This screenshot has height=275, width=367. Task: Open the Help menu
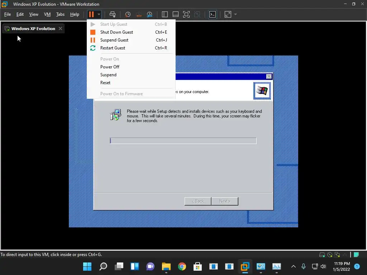point(75,14)
